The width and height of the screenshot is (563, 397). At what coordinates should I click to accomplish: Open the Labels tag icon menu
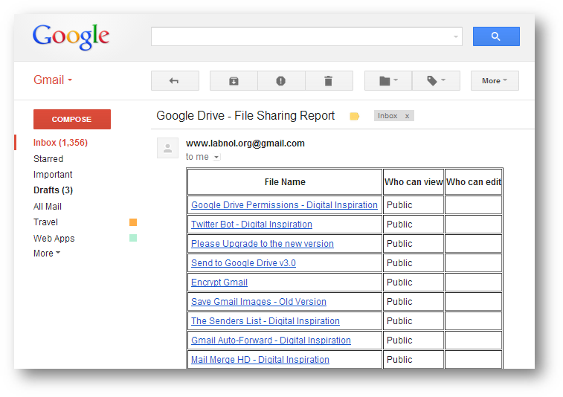click(x=436, y=81)
